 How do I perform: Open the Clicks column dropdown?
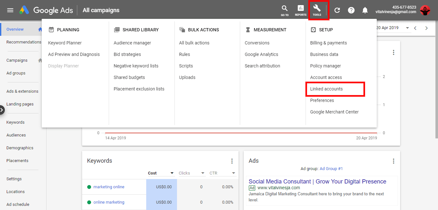click(x=203, y=173)
